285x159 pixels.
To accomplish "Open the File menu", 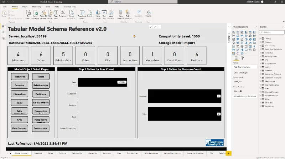I will 5,6.
